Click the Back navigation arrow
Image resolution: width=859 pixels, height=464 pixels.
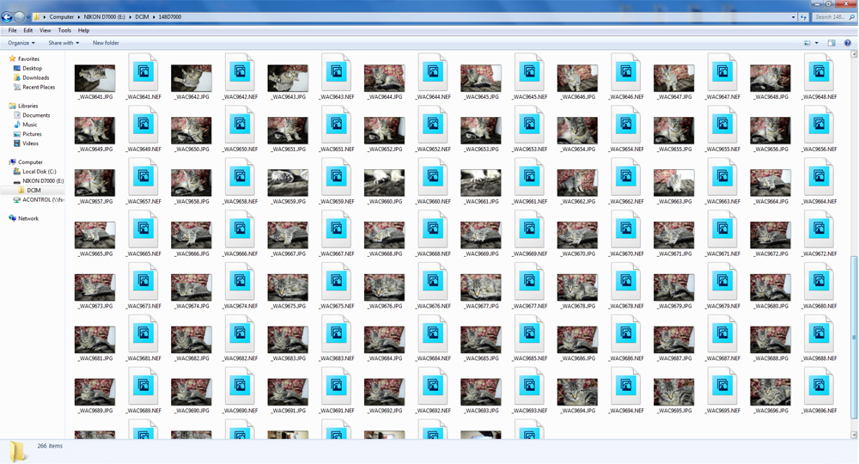7,17
